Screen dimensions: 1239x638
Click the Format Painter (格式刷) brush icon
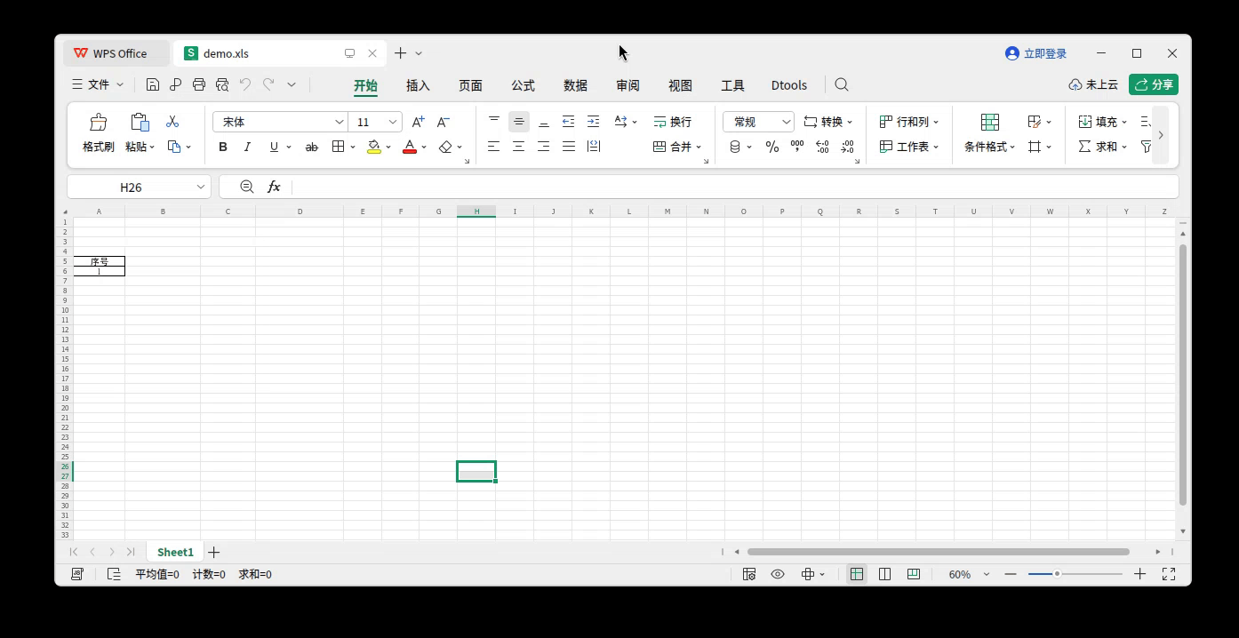[x=99, y=122]
